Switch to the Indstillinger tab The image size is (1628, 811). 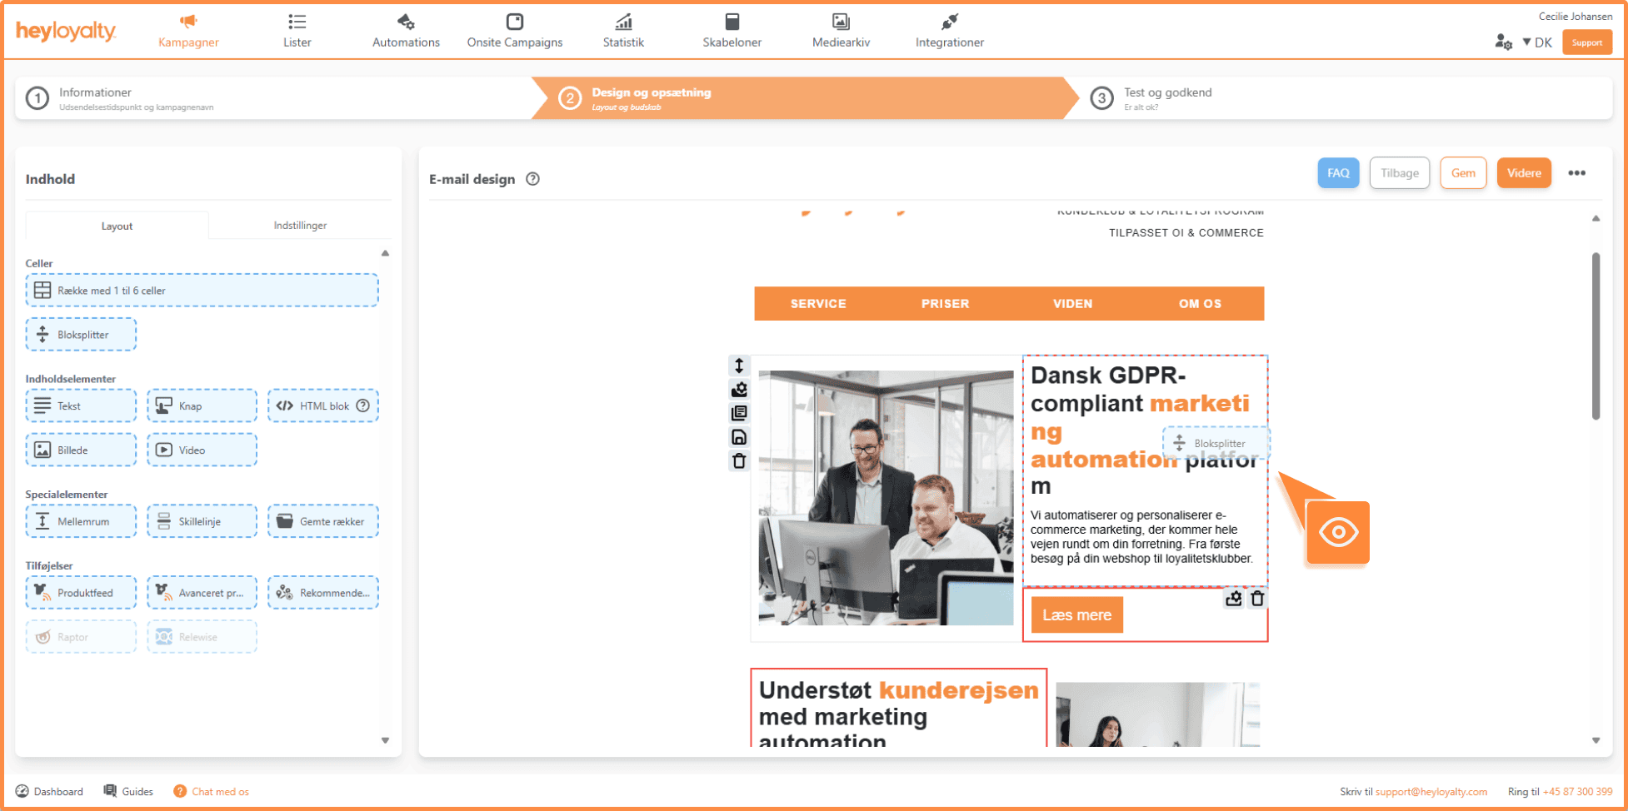point(300,226)
